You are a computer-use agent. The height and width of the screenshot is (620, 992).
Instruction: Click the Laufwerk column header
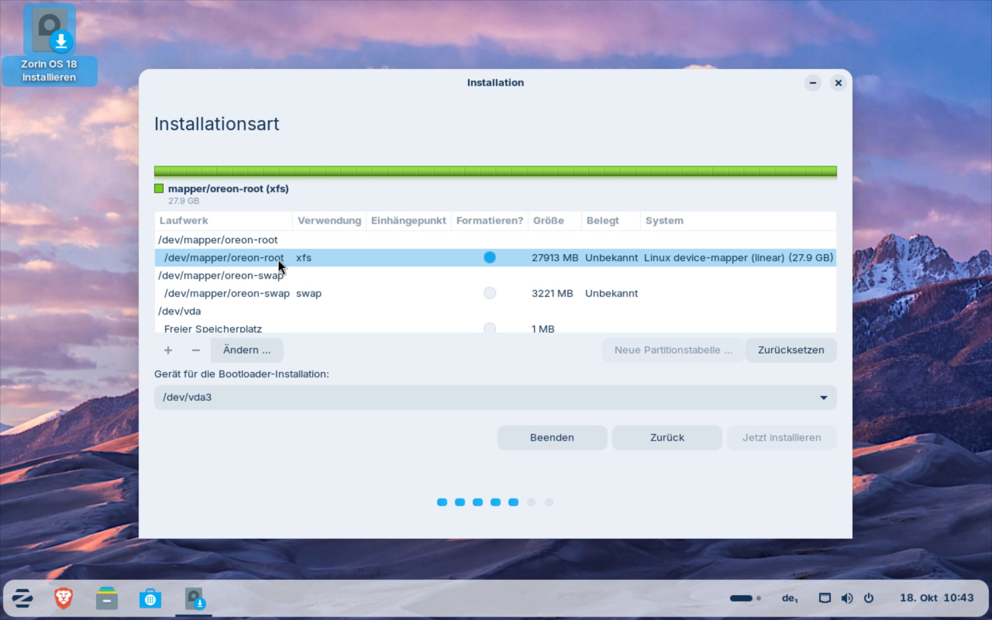pyautogui.click(x=184, y=220)
